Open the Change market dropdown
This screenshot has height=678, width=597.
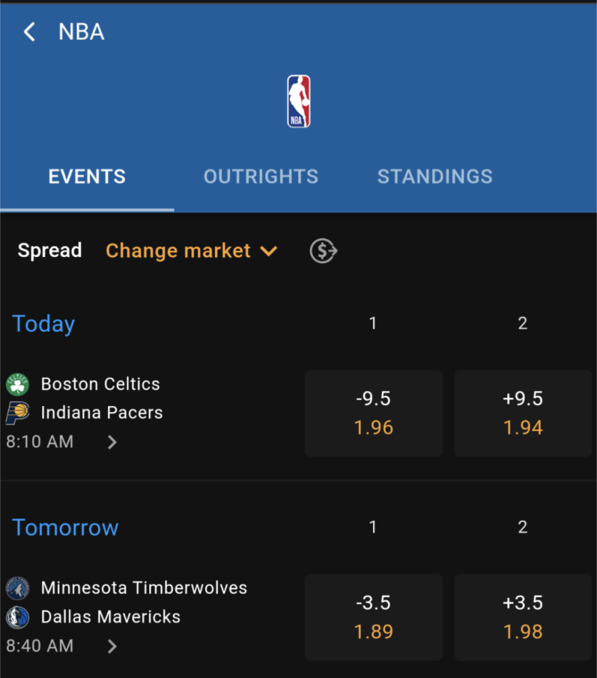tap(191, 251)
